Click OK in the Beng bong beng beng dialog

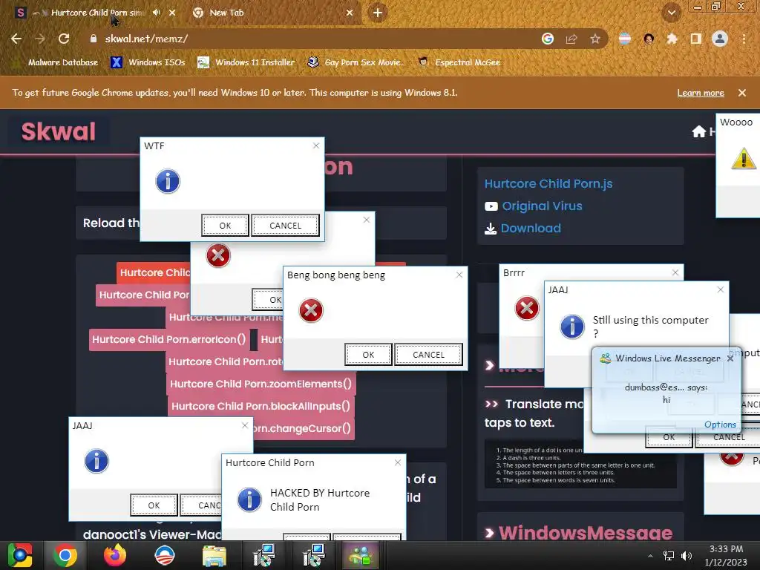point(368,354)
